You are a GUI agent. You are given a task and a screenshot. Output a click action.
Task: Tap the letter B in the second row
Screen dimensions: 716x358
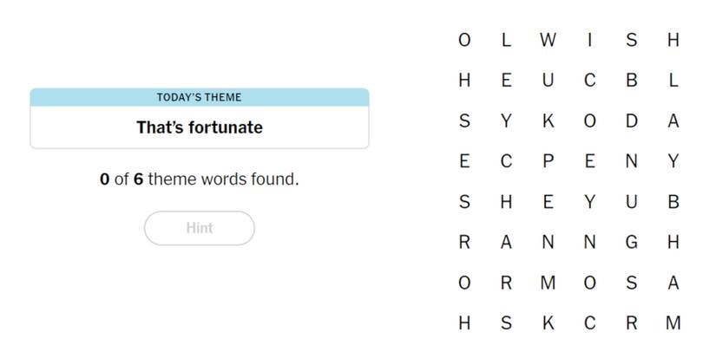[632, 81]
